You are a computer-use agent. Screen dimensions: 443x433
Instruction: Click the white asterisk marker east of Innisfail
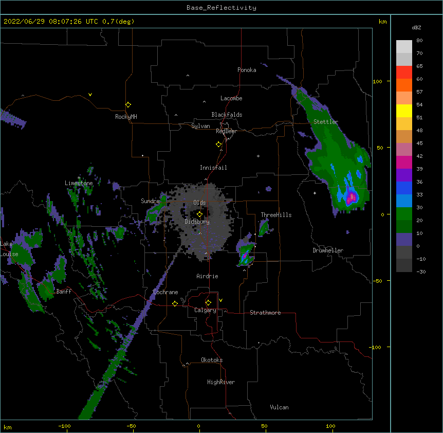point(258,156)
